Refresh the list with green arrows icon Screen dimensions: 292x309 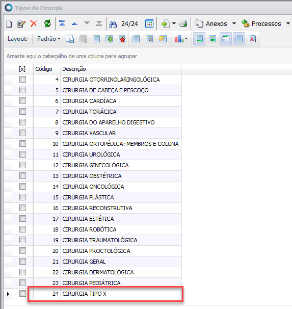[48, 23]
